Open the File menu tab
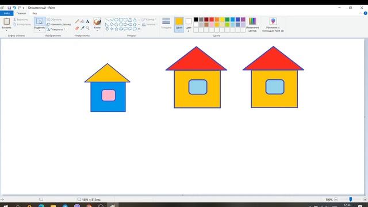 coord(7,13)
